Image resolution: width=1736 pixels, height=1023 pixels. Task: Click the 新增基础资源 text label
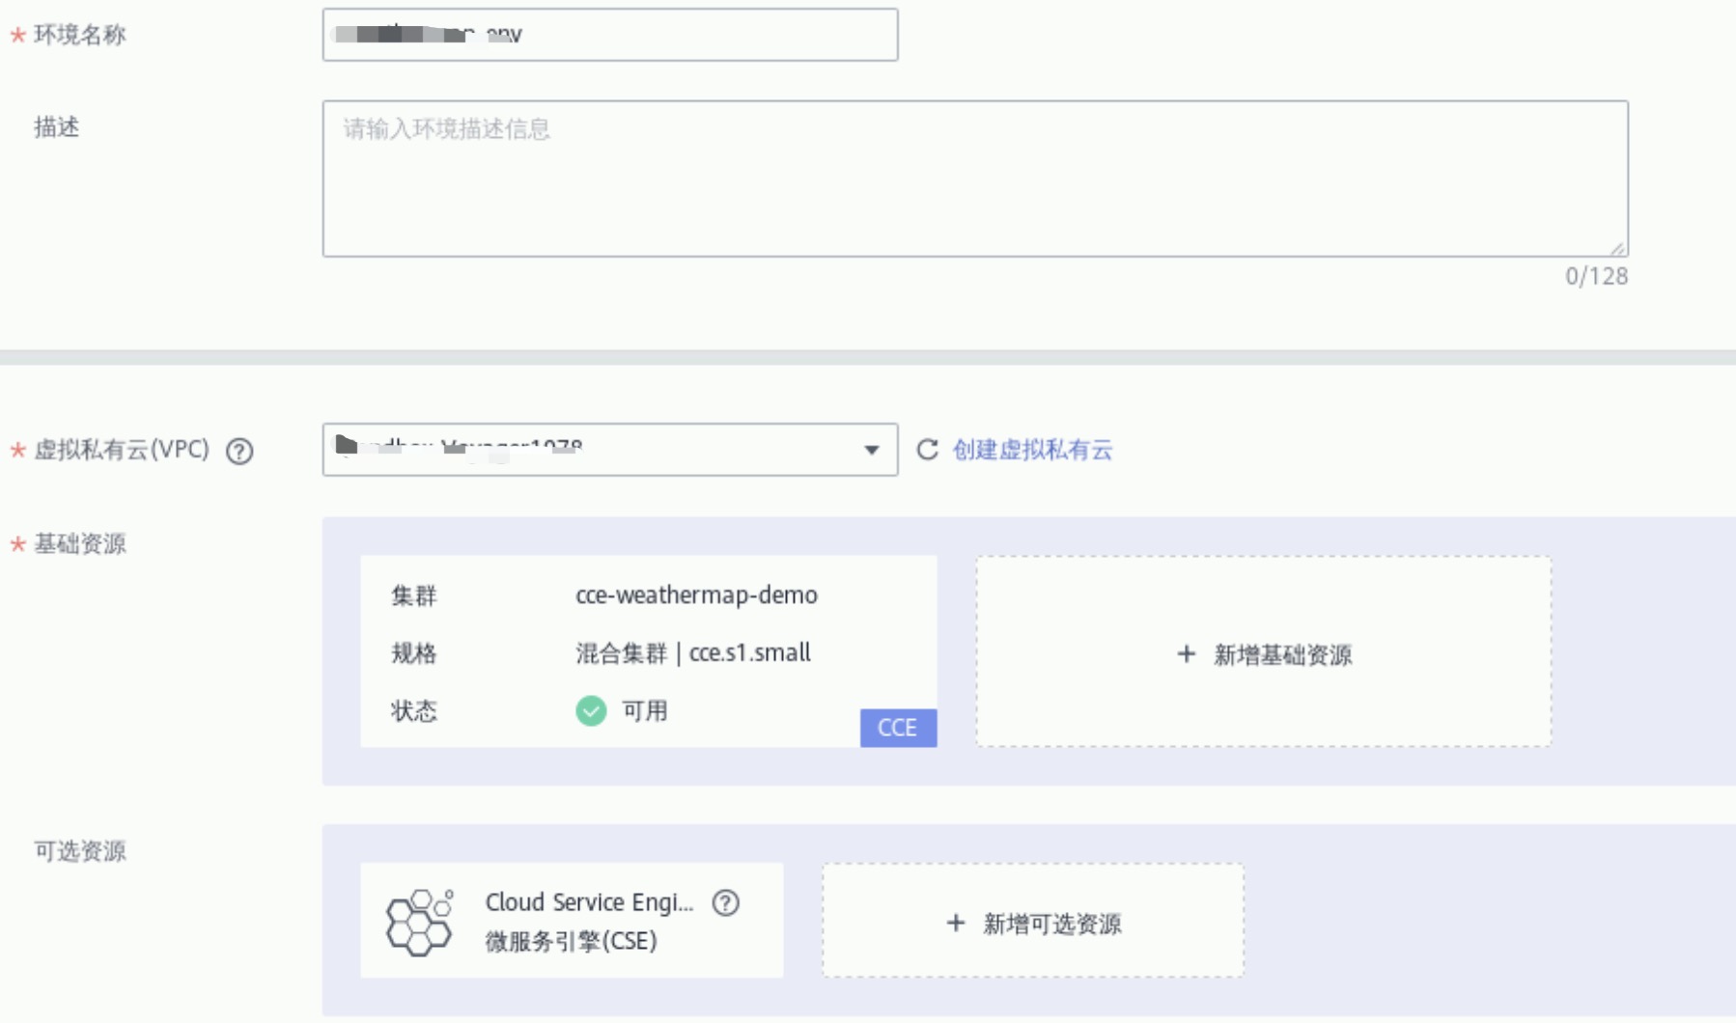pos(1282,655)
